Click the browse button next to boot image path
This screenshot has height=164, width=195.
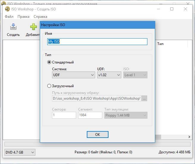coord(144,98)
